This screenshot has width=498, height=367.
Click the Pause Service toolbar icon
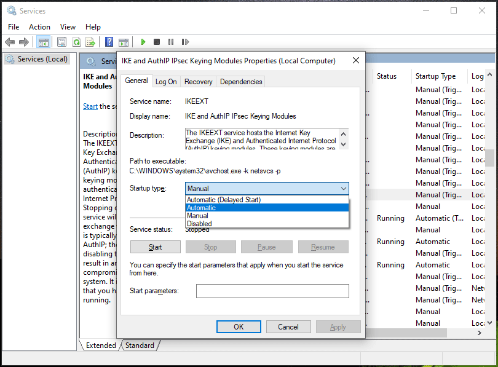(170, 42)
